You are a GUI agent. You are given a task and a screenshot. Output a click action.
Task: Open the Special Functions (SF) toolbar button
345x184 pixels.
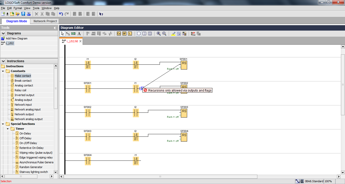pyautogui.click(x=124, y=33)
